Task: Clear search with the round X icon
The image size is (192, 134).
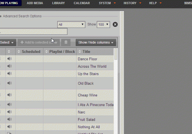Action: tap(115, 24)
